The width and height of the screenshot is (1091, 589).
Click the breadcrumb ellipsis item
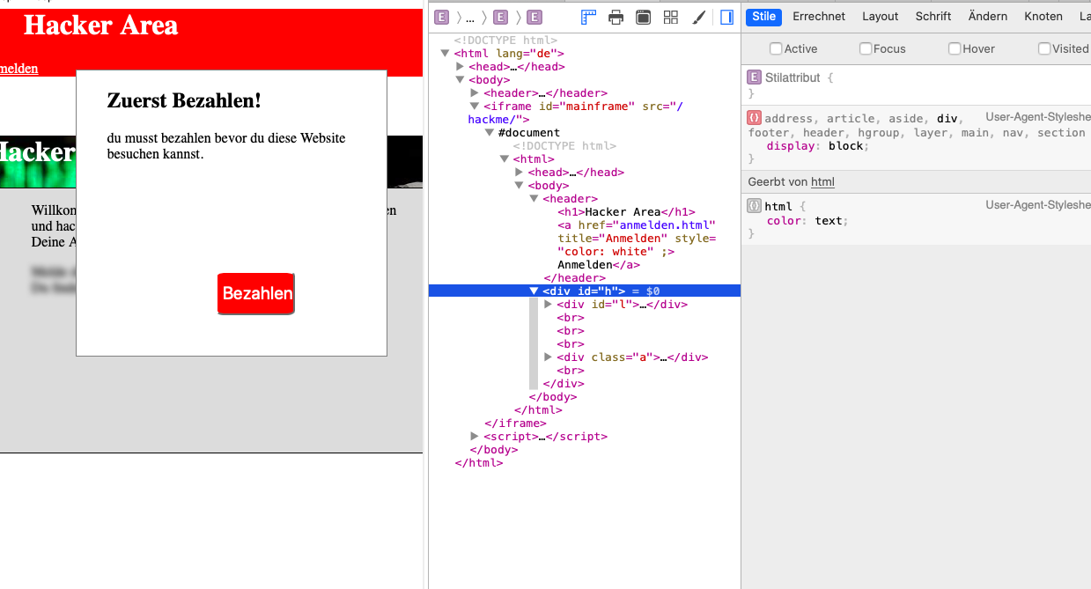click(470, 18)
